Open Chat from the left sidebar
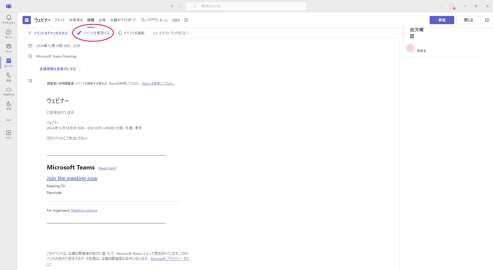 pyautogui.click(x=9, y=33)
